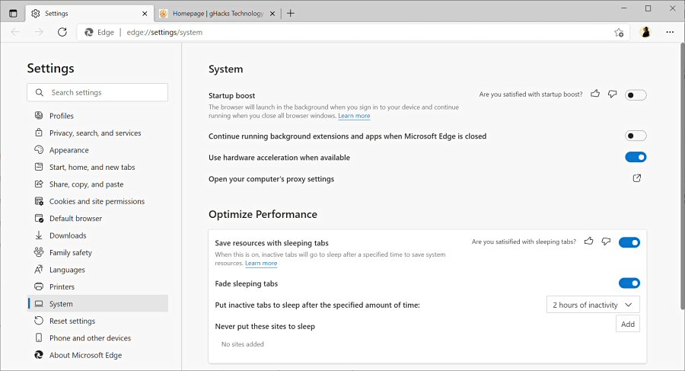Open proxy settings external link icon

pyautogui.click(x=637, y=178)
